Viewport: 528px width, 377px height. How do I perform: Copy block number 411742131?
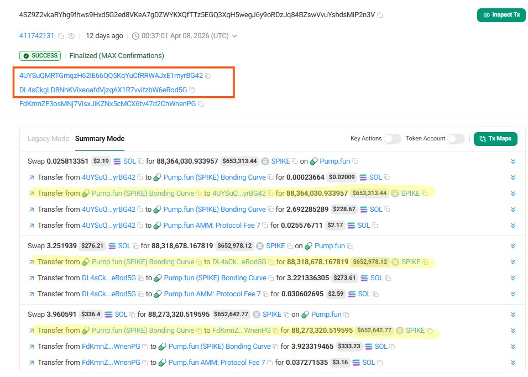(x=61, y=36)
